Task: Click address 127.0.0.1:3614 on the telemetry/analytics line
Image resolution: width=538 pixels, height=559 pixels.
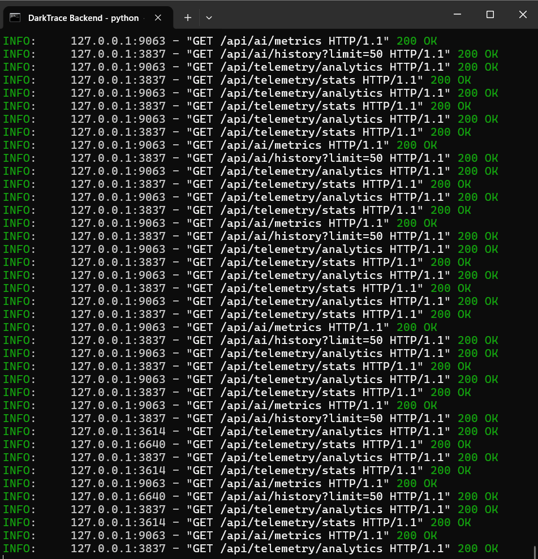Action: click(x=118, y=431)
